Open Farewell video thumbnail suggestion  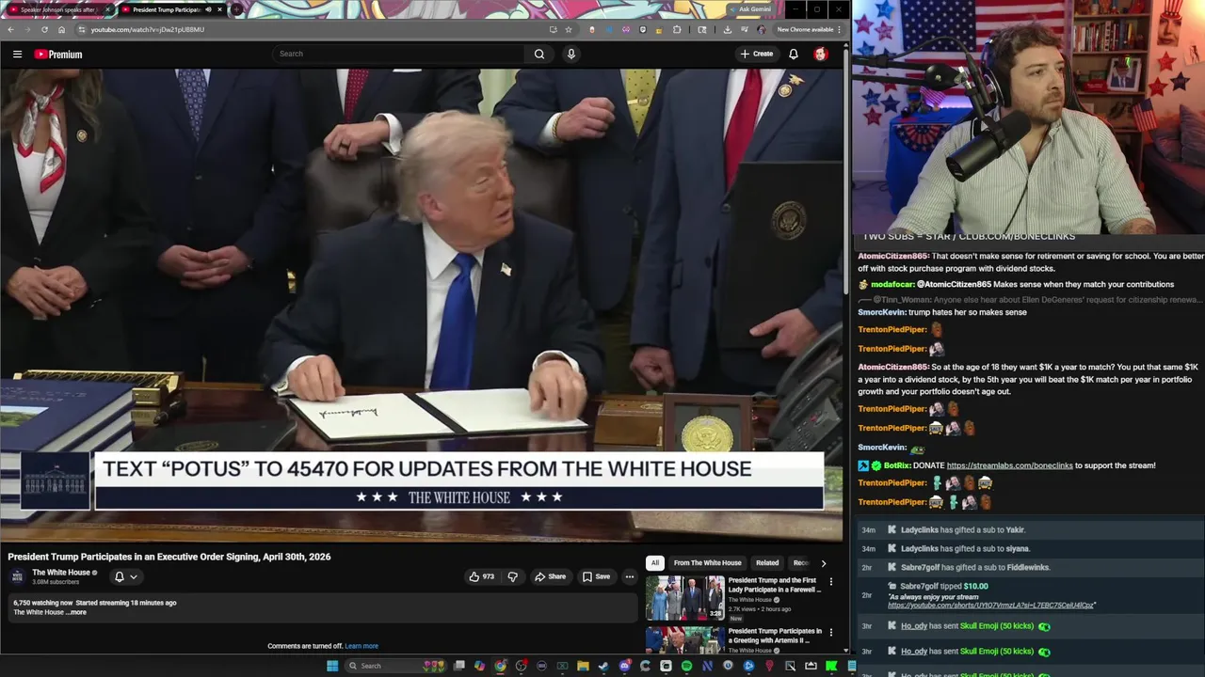click(x=684, y=598)
